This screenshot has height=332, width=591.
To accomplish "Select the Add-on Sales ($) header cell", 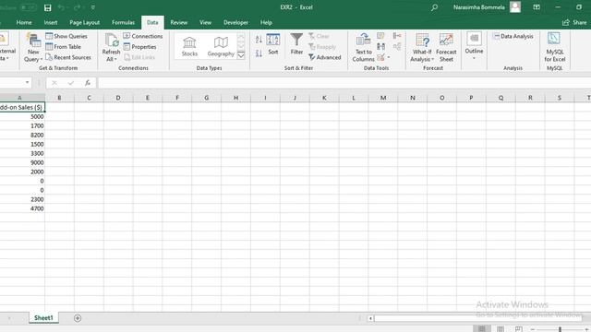I will click(22, 107).
